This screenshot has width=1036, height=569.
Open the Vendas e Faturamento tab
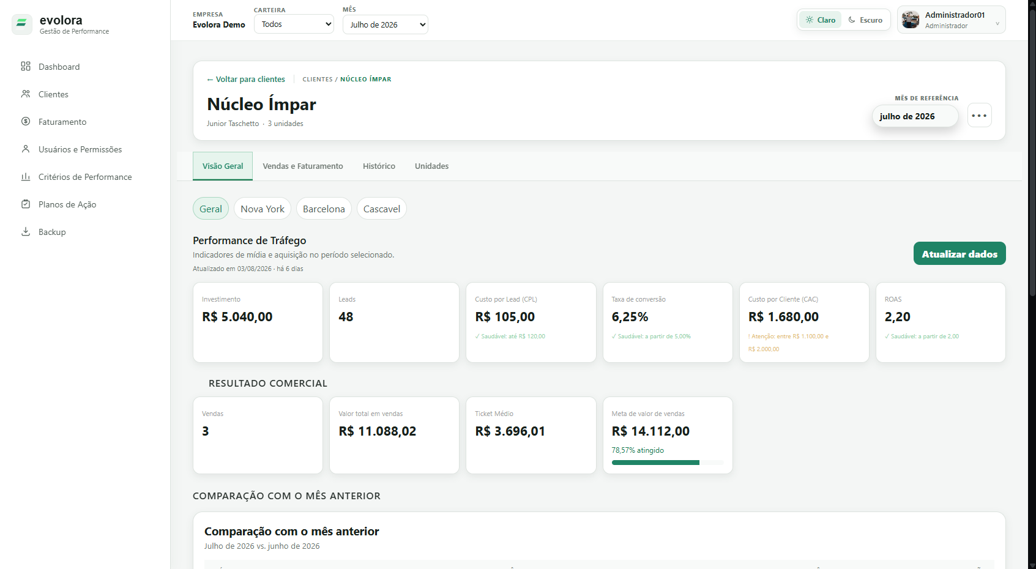click(303, 166)
